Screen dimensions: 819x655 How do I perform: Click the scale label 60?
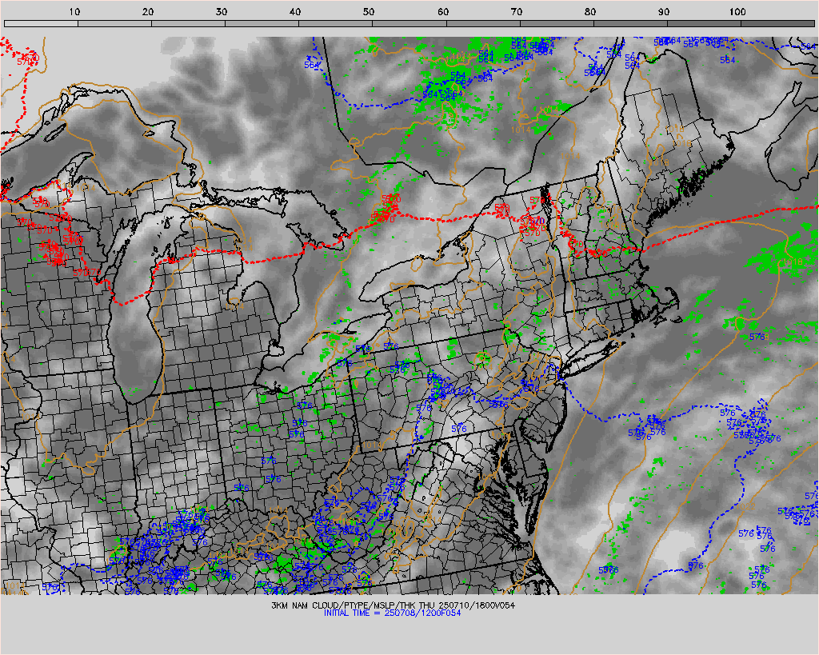443,12
